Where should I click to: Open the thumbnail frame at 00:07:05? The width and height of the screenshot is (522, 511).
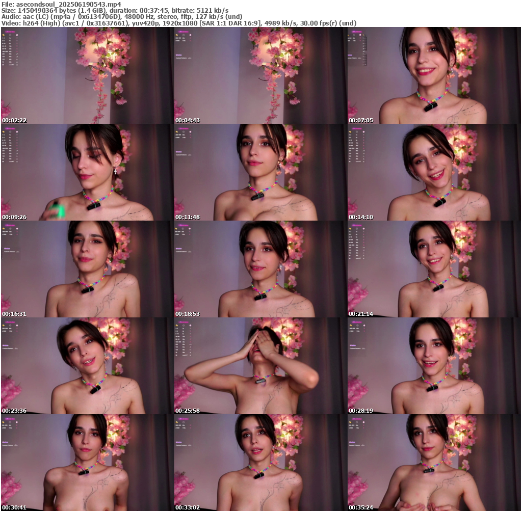[434, 75]
